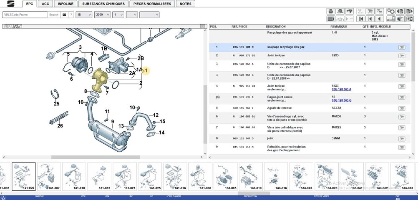
Task: Select the 131-010 diagram thumbnail
Action: (x=74, y=176)
